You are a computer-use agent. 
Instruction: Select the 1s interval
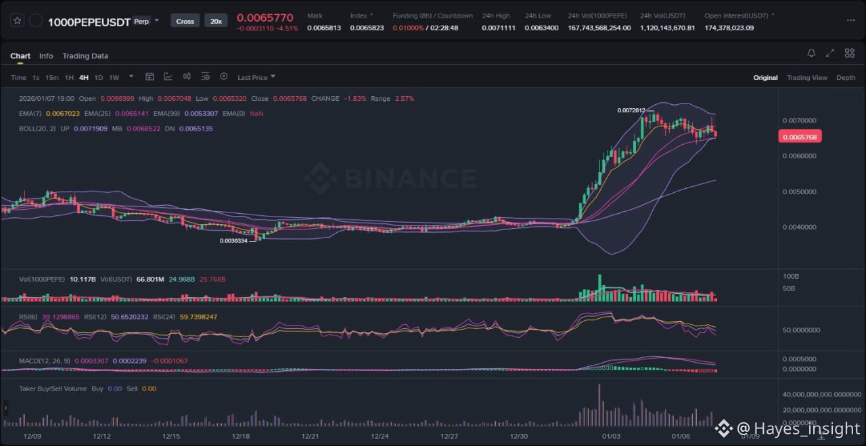click(x=36, y=77)
